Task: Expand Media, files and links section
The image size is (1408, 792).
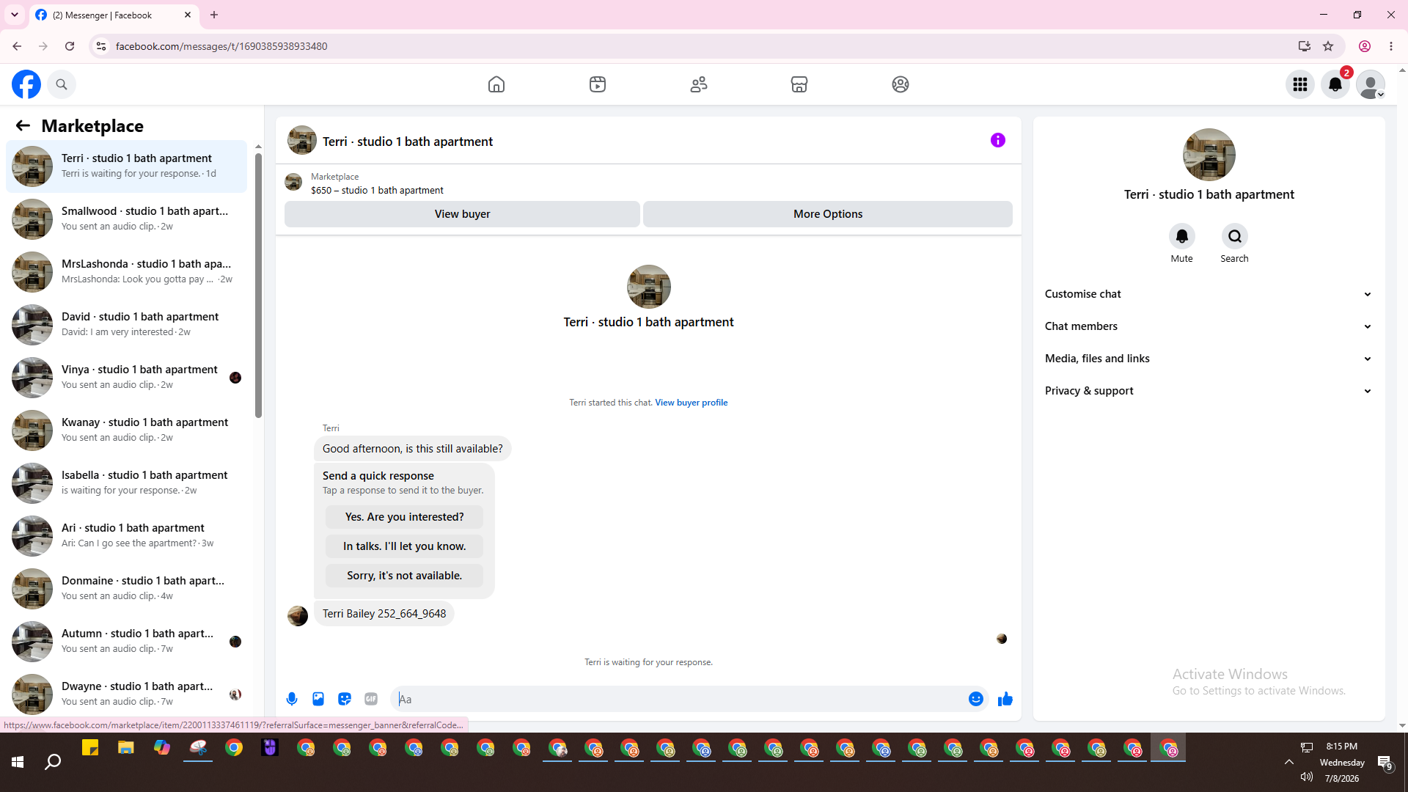Action: [x=1209, y=359]
